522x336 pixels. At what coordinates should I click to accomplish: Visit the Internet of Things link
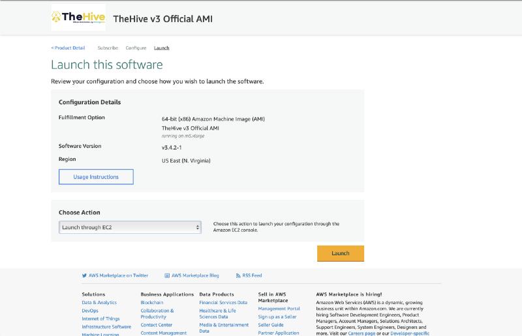click(x=101, y=318)
